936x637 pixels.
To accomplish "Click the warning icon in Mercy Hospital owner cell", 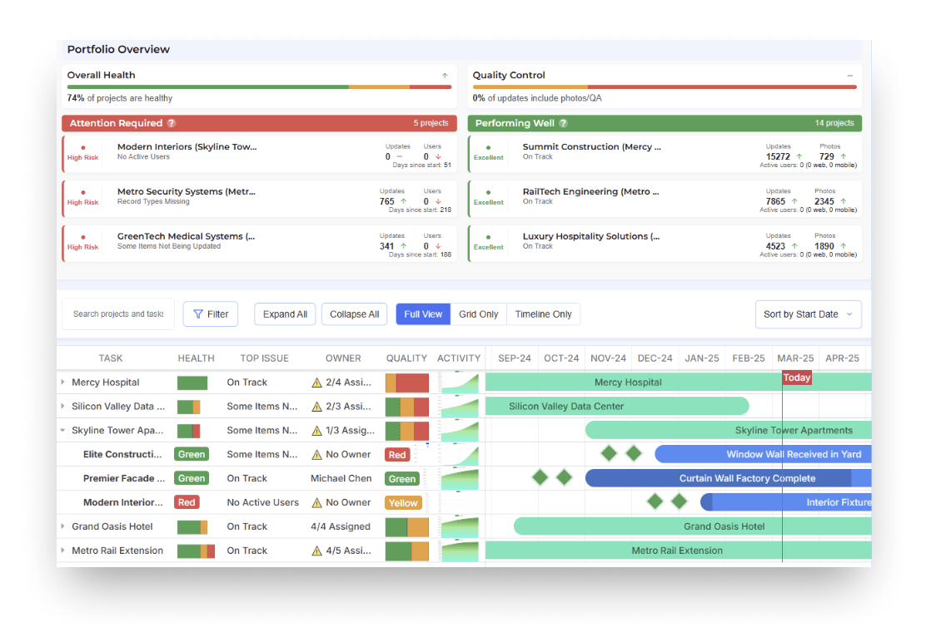I will coord(317,383).
